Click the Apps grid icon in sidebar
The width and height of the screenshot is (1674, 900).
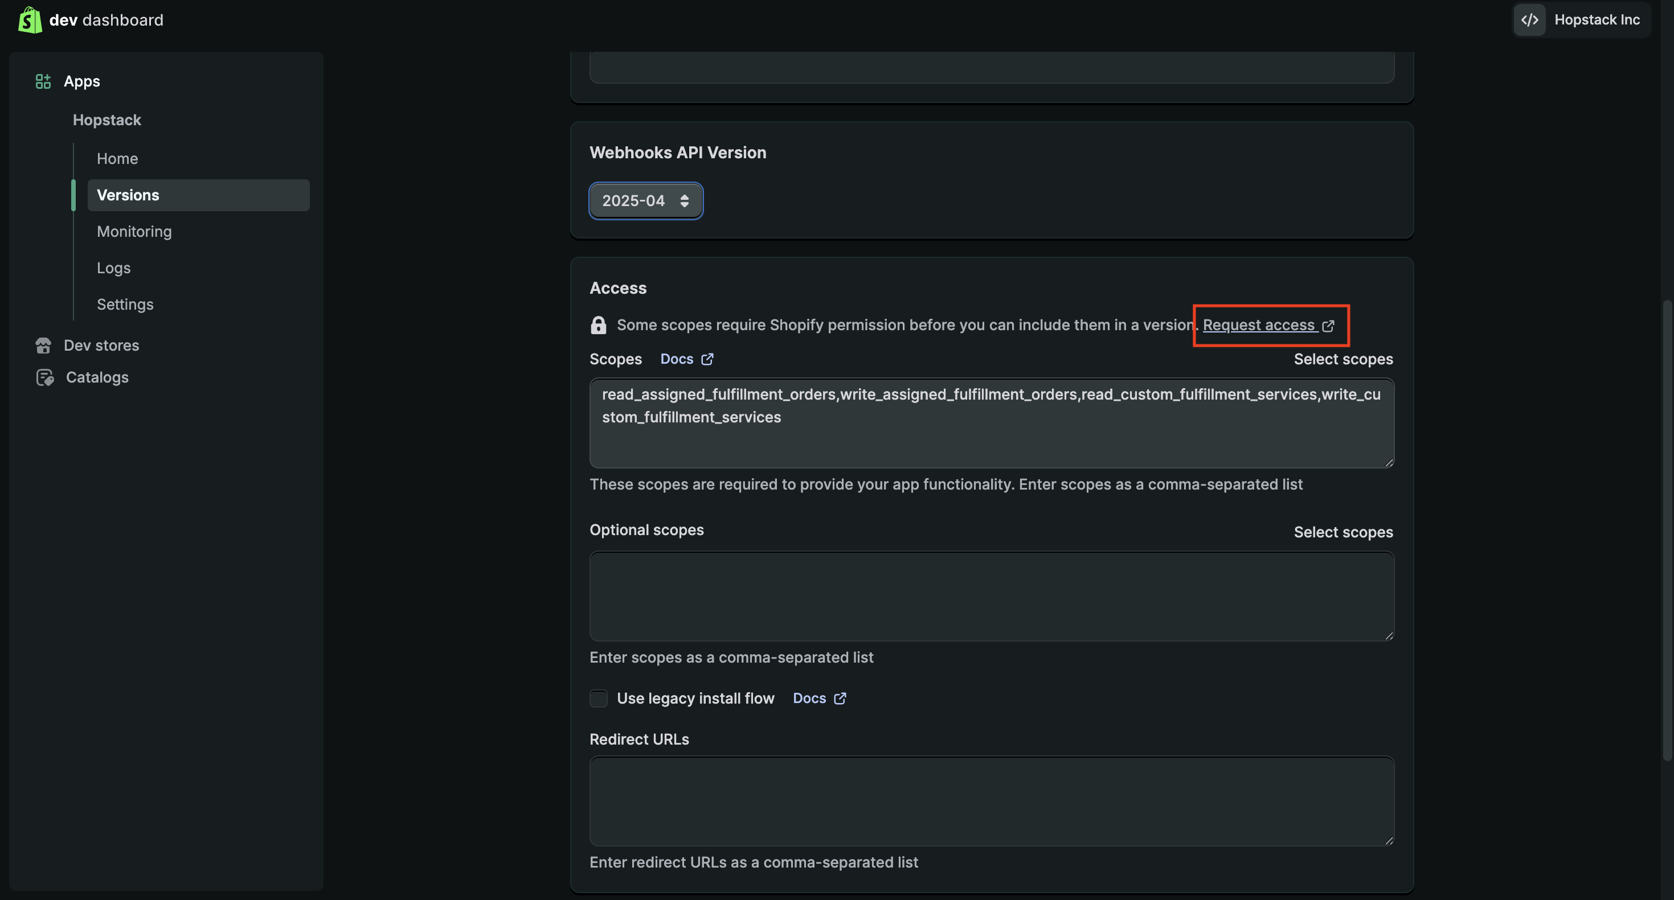43,81
